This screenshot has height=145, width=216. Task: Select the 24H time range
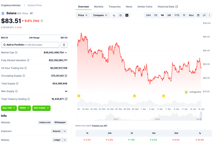[148, 15]
